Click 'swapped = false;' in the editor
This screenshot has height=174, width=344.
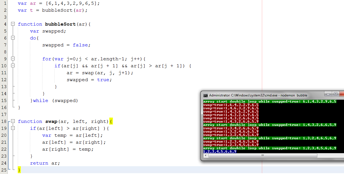(66, 45)
